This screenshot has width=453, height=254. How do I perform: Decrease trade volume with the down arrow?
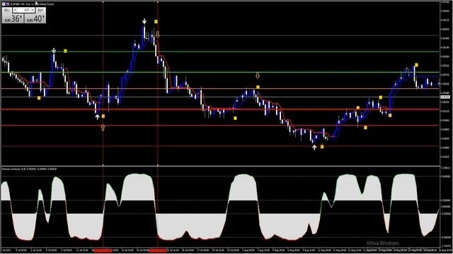(15, 10)
